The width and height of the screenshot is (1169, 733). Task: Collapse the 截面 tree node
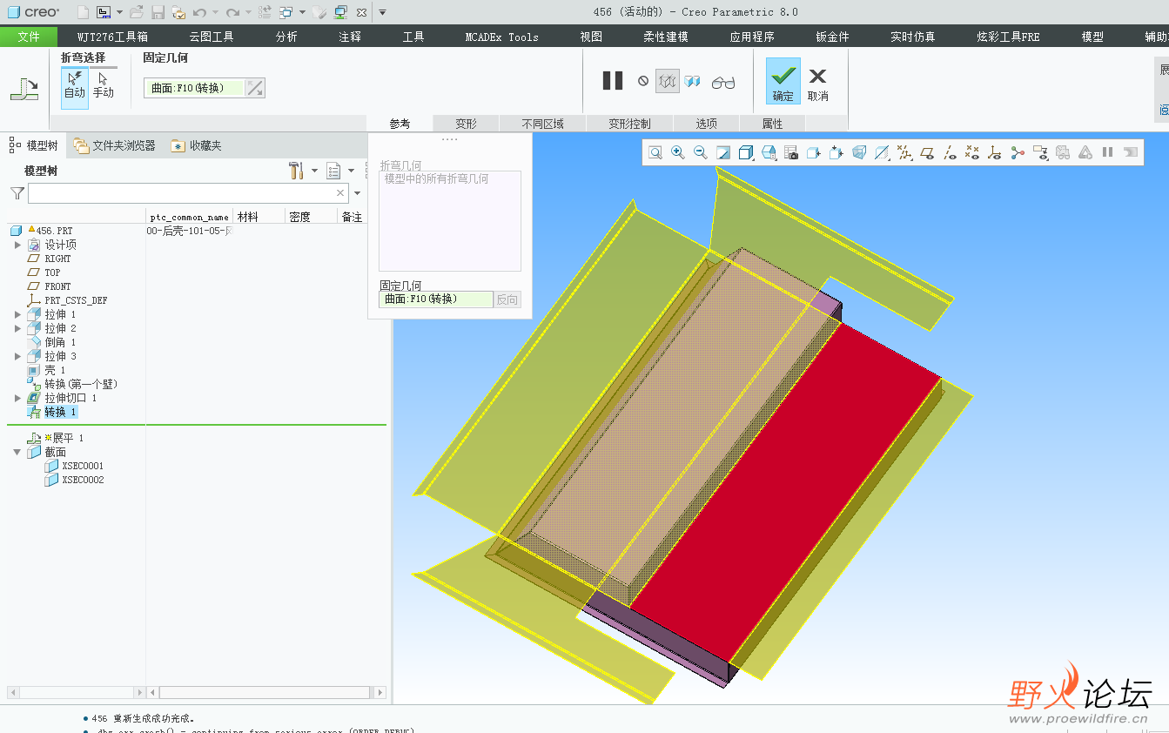pyautogui.click(x=17, y=452)
